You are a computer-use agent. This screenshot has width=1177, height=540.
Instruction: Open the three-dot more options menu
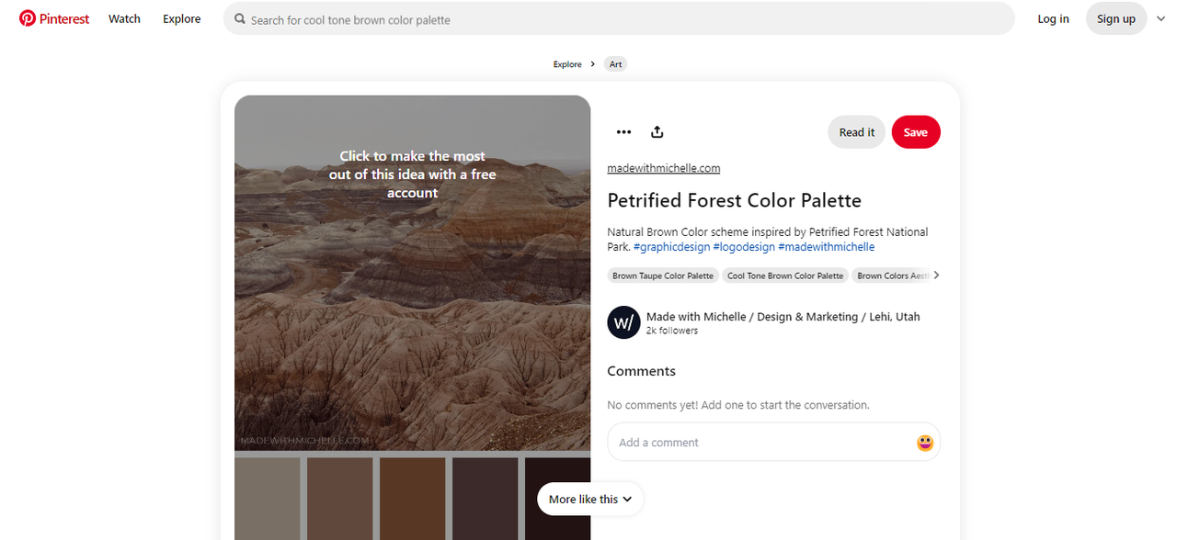click(623, 132)
